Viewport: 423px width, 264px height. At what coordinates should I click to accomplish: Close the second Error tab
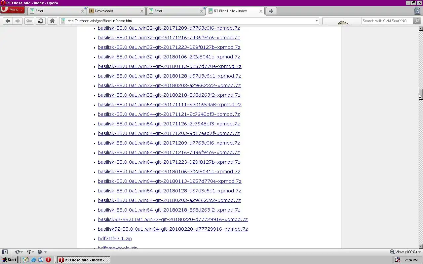201,11
